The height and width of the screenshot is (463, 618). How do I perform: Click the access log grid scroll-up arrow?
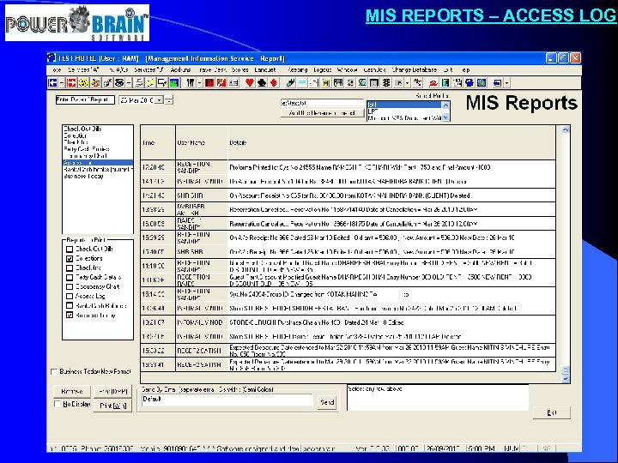click(566, 129)
